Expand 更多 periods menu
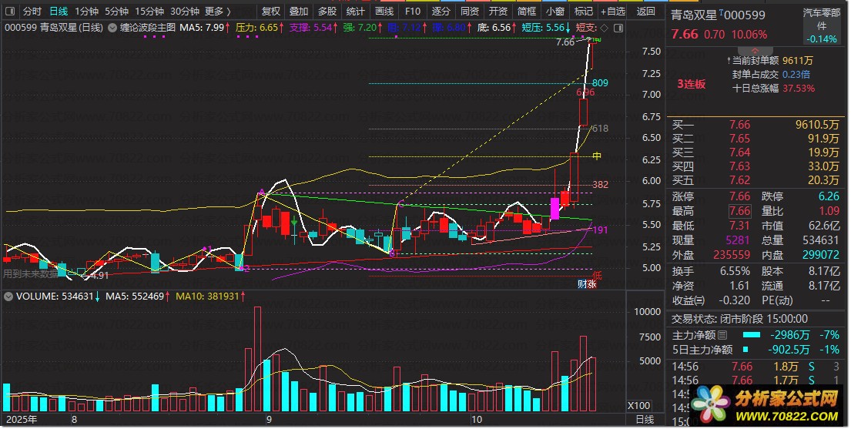This screenshot has height=429, width=851. [x=218, y=12]
